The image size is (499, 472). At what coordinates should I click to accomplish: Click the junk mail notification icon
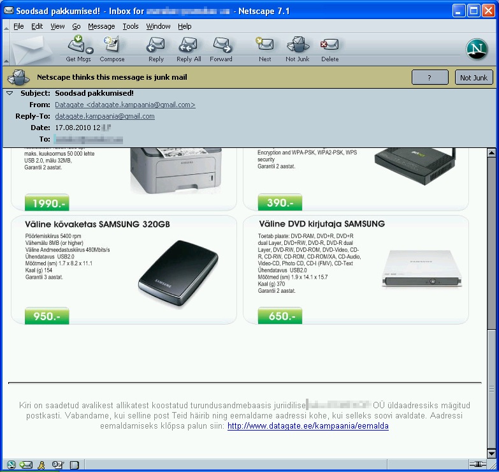tap(18, 77)
